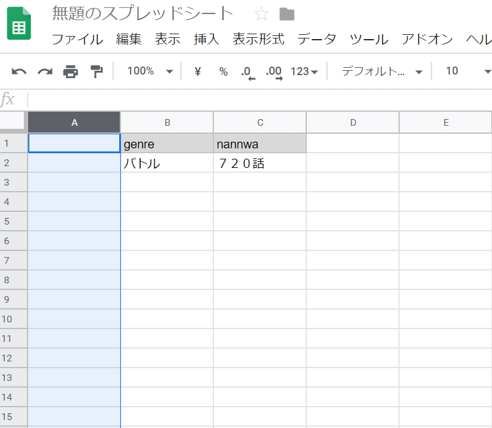492x428 pixels.
Task: Click into the formula bar
Action: pyautogui.click(x=260, y=100)
